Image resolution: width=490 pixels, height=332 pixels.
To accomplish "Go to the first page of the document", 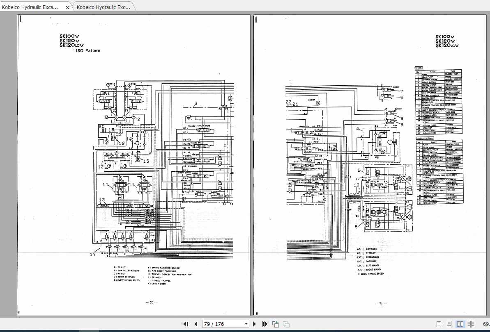I will [186, 324].
